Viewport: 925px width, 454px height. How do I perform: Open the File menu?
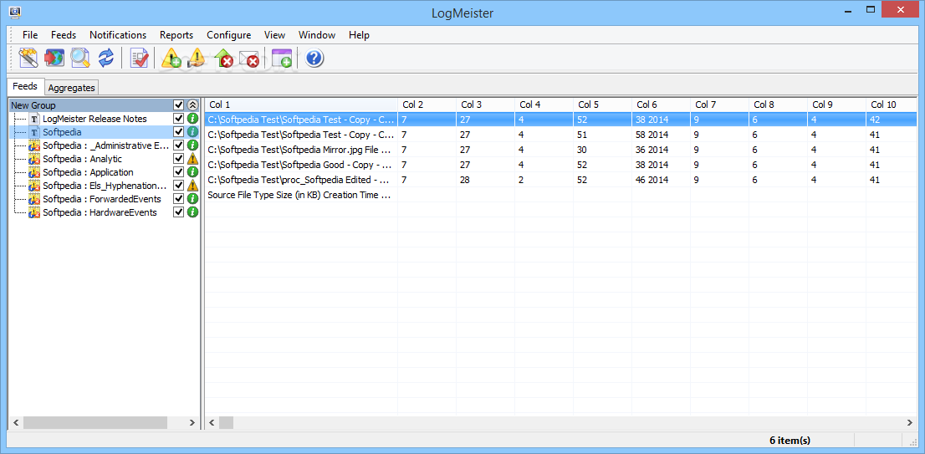point(30,35)
